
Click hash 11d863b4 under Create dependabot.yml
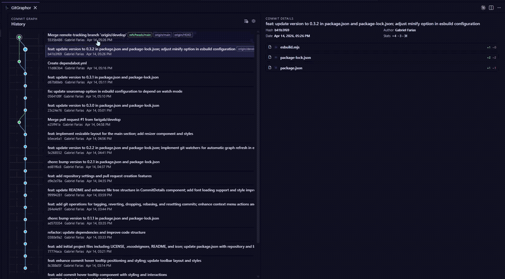[x=55, y=68]
